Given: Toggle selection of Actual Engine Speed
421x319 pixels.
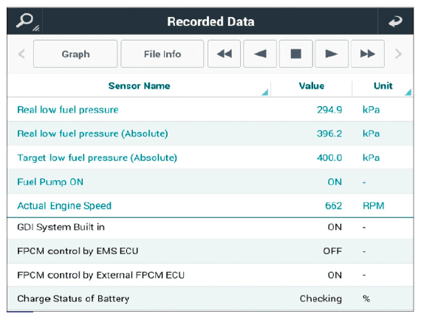Looking at the screenshot, I should (x=210, y=206).
